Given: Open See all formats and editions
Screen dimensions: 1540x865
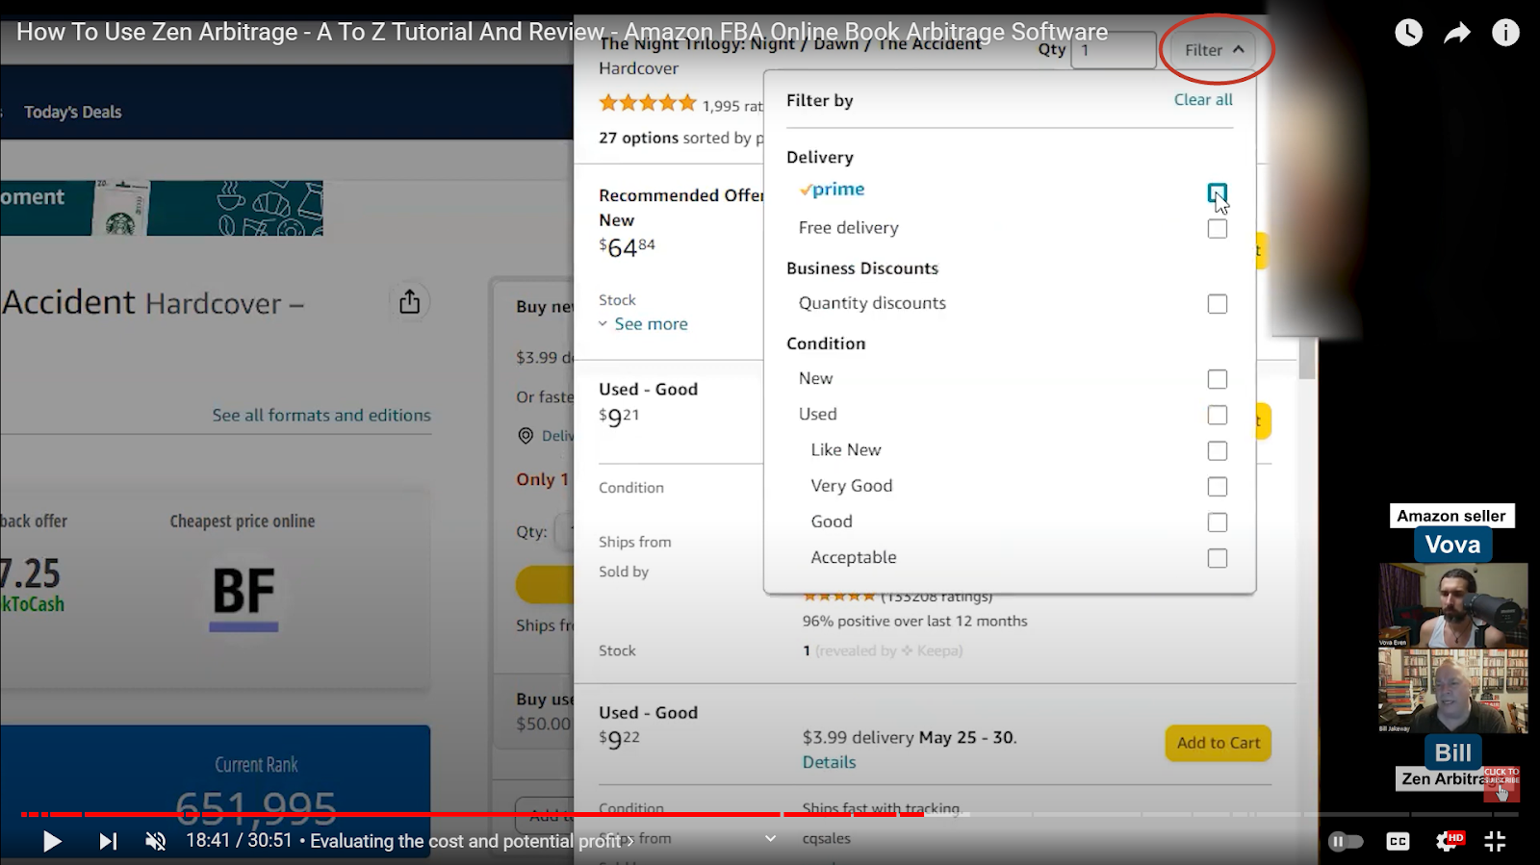Looking at the screenshot, I should click(321, 416).
